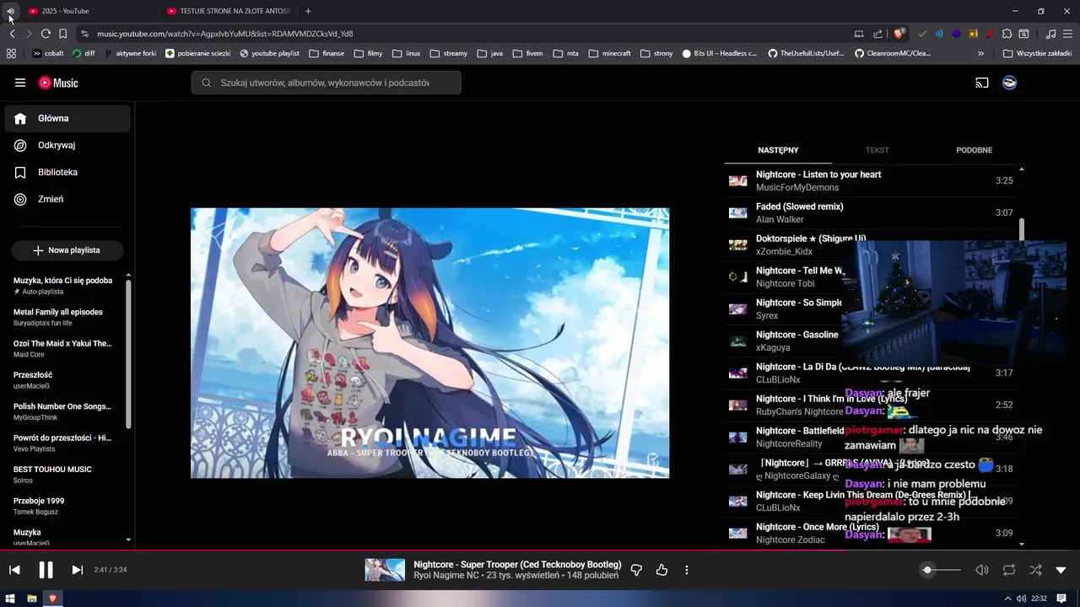Image resolution: width=1080 pixels, height=607 pixels.
Task: Click the player bar album thumbnail
Action: tap(385, 570)
